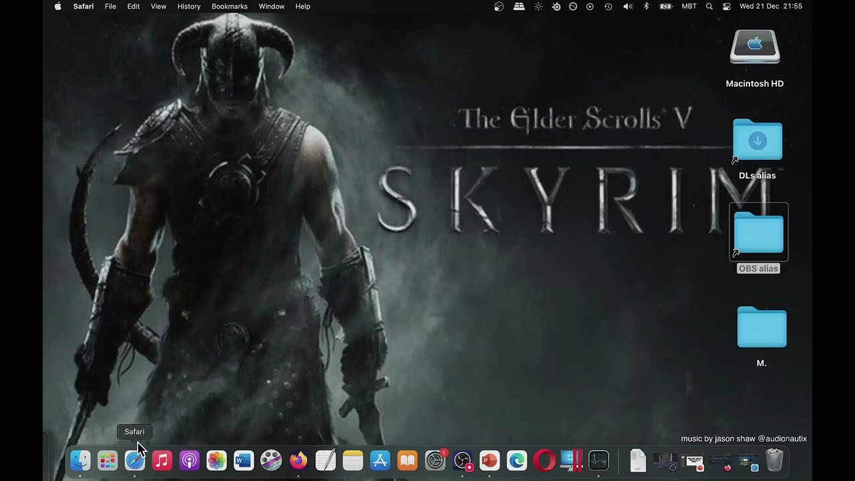Open the Help menu
The image size is (855, 481).
pos(303,6)
